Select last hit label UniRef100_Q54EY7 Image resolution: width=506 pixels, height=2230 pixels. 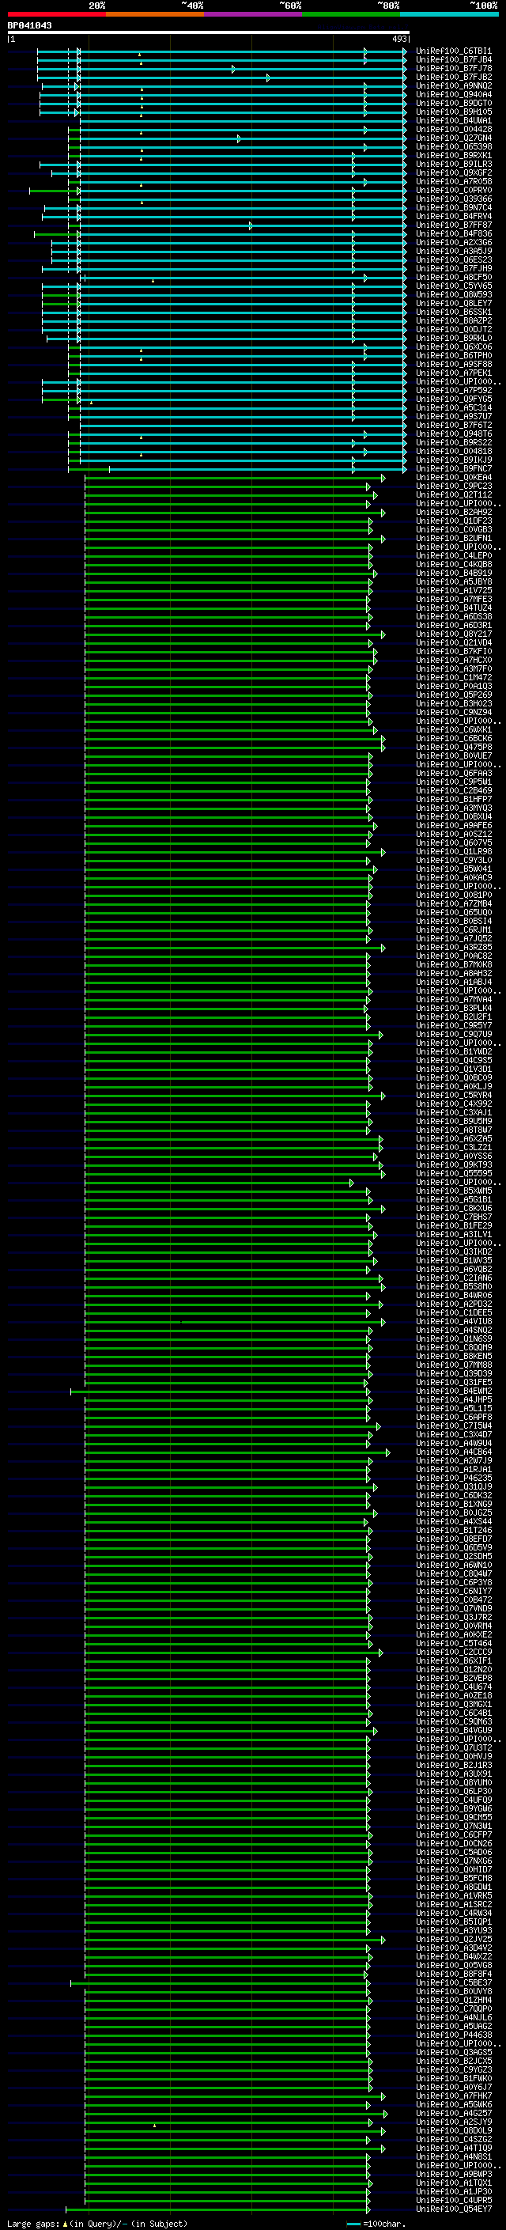point(453,2209)
